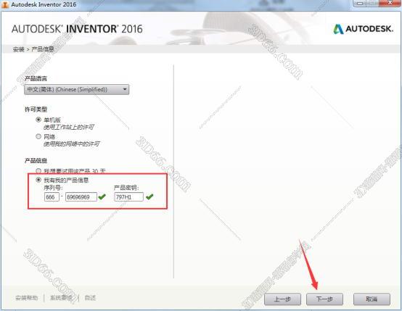Close the Autodesk Inventor 2016 installer window

point(390,4)
